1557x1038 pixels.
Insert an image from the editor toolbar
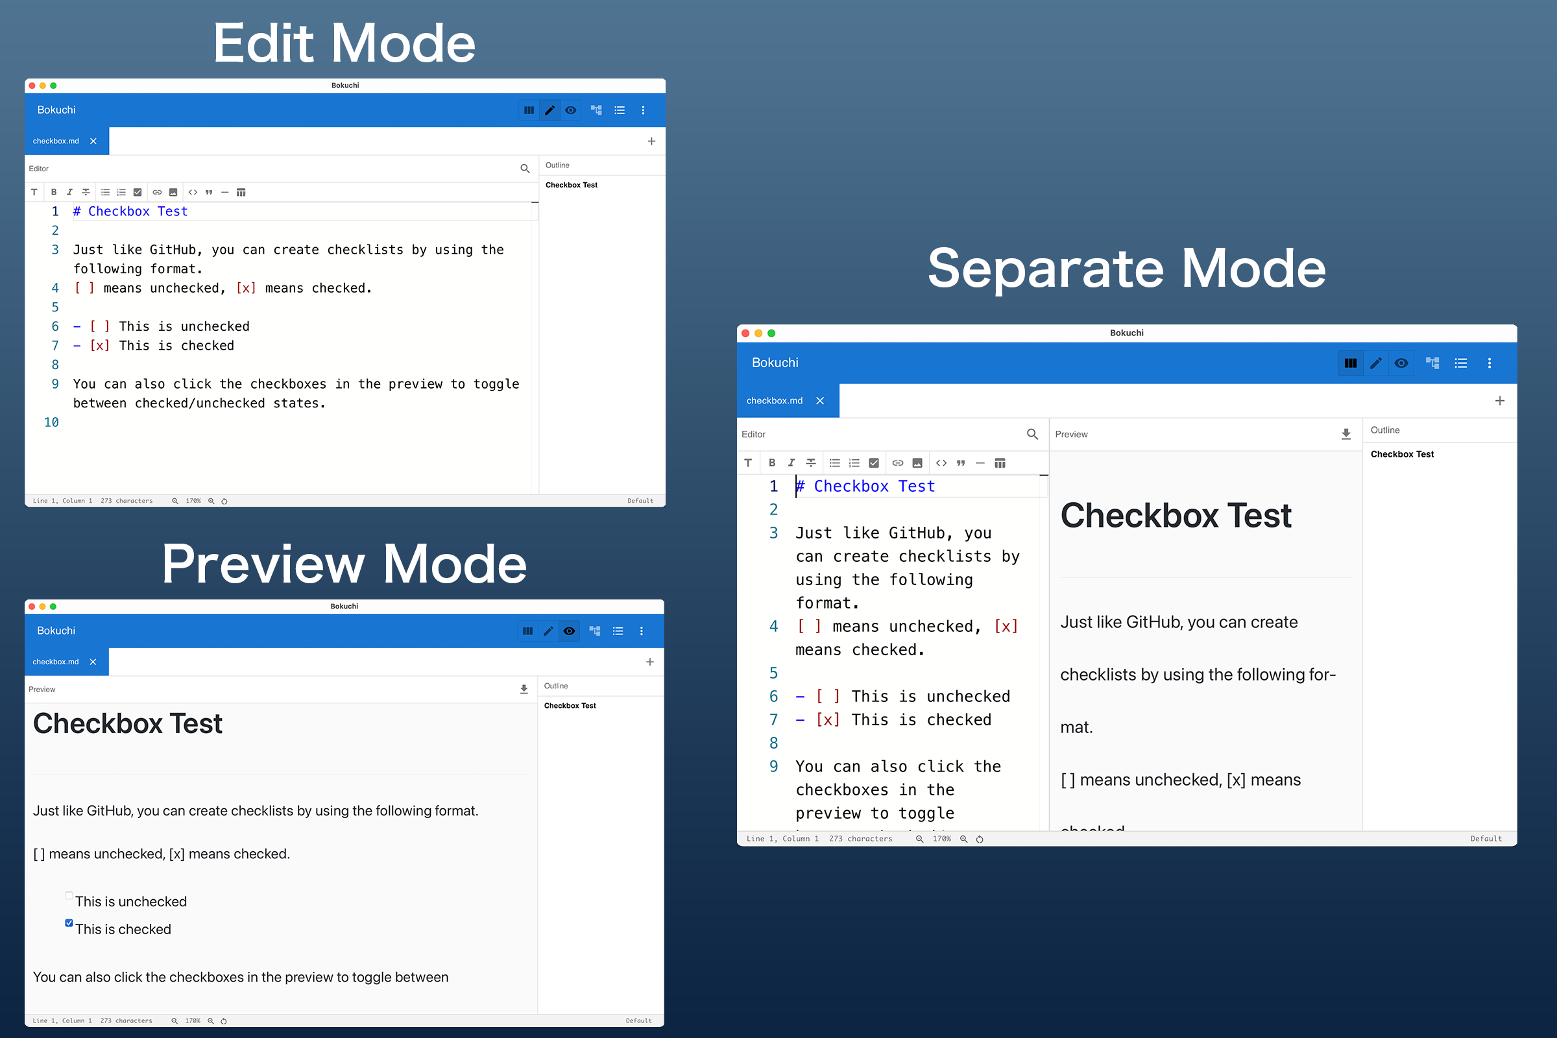coord(173,192)
